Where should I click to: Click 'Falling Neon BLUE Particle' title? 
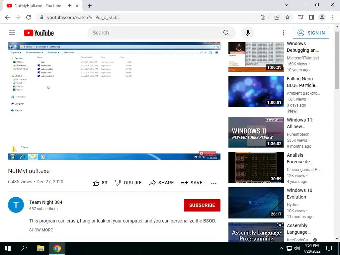point(302,82)
